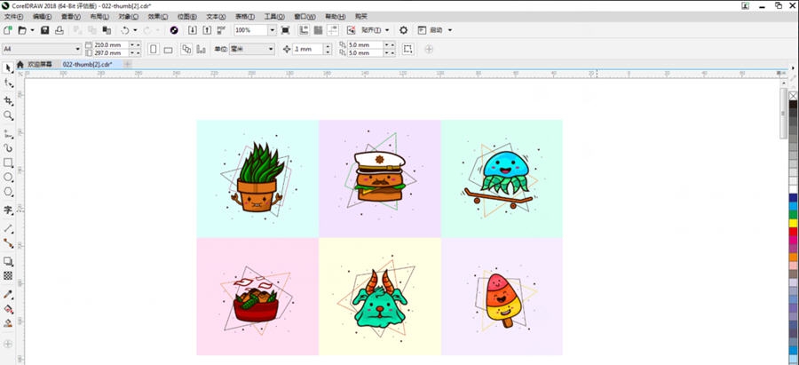
Task: Click the Save disk icon
Action: (x=45, y=30)
